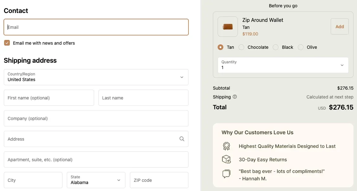Click the 'Before you go' heading
Screen dimensions: 357x191
pos(283,6)
